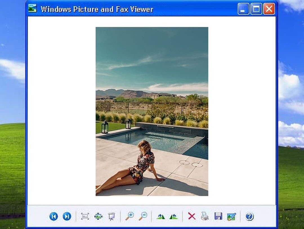This screenshot has width=304, height=229.
Task: Open Help via the question mark
Action: click(x=249, y=216)
